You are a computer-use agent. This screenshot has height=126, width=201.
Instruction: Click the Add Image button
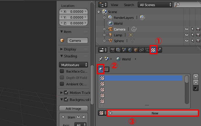[x=73, y=109]
